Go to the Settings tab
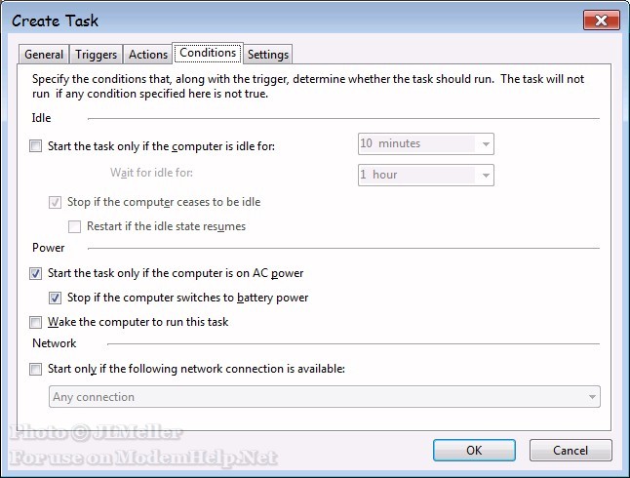 point(268,55)
